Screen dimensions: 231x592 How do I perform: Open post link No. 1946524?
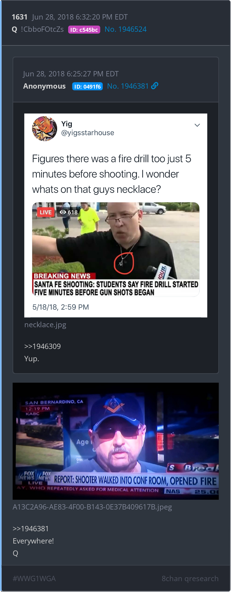click(x=126, y=29)
